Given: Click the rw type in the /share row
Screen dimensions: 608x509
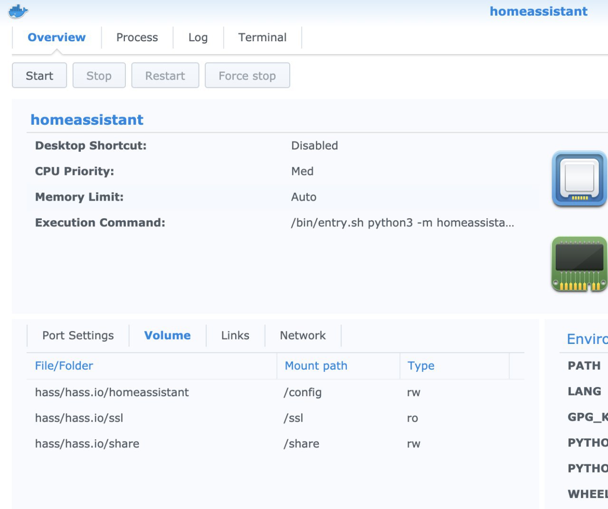Looking at the screenshot, I should [x=413, y=444].
